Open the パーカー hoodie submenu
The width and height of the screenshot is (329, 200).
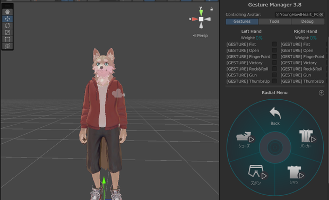307,138
